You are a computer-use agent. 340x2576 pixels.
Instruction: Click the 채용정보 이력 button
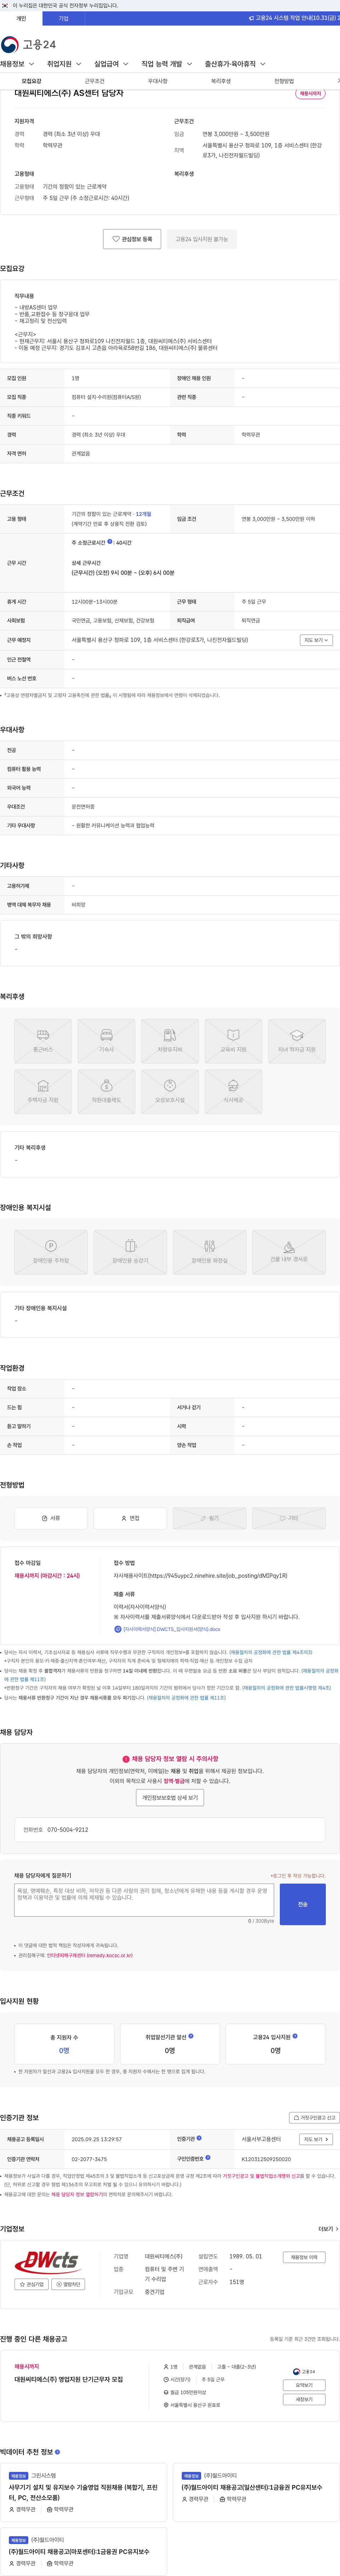[x=304, y=2257]
